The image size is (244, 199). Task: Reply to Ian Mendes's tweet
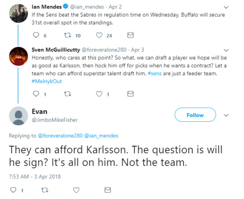[36, 35]
